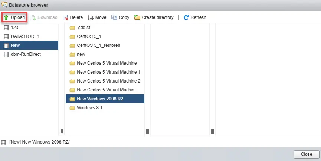Click the Delete icon in toolbar
321x161 pixels.
click(66, 17)
